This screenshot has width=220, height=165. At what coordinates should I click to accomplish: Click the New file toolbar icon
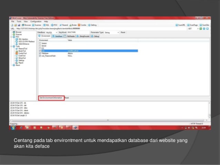[12, 25]
